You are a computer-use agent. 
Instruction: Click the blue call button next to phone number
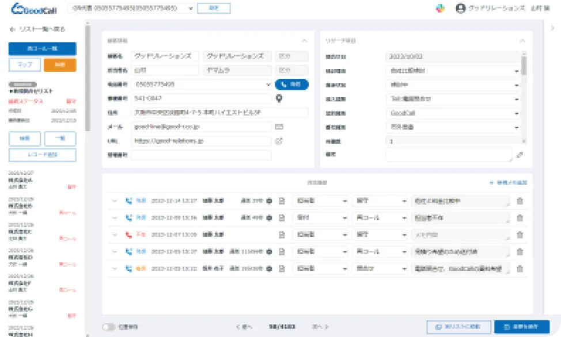coord(291,85)
